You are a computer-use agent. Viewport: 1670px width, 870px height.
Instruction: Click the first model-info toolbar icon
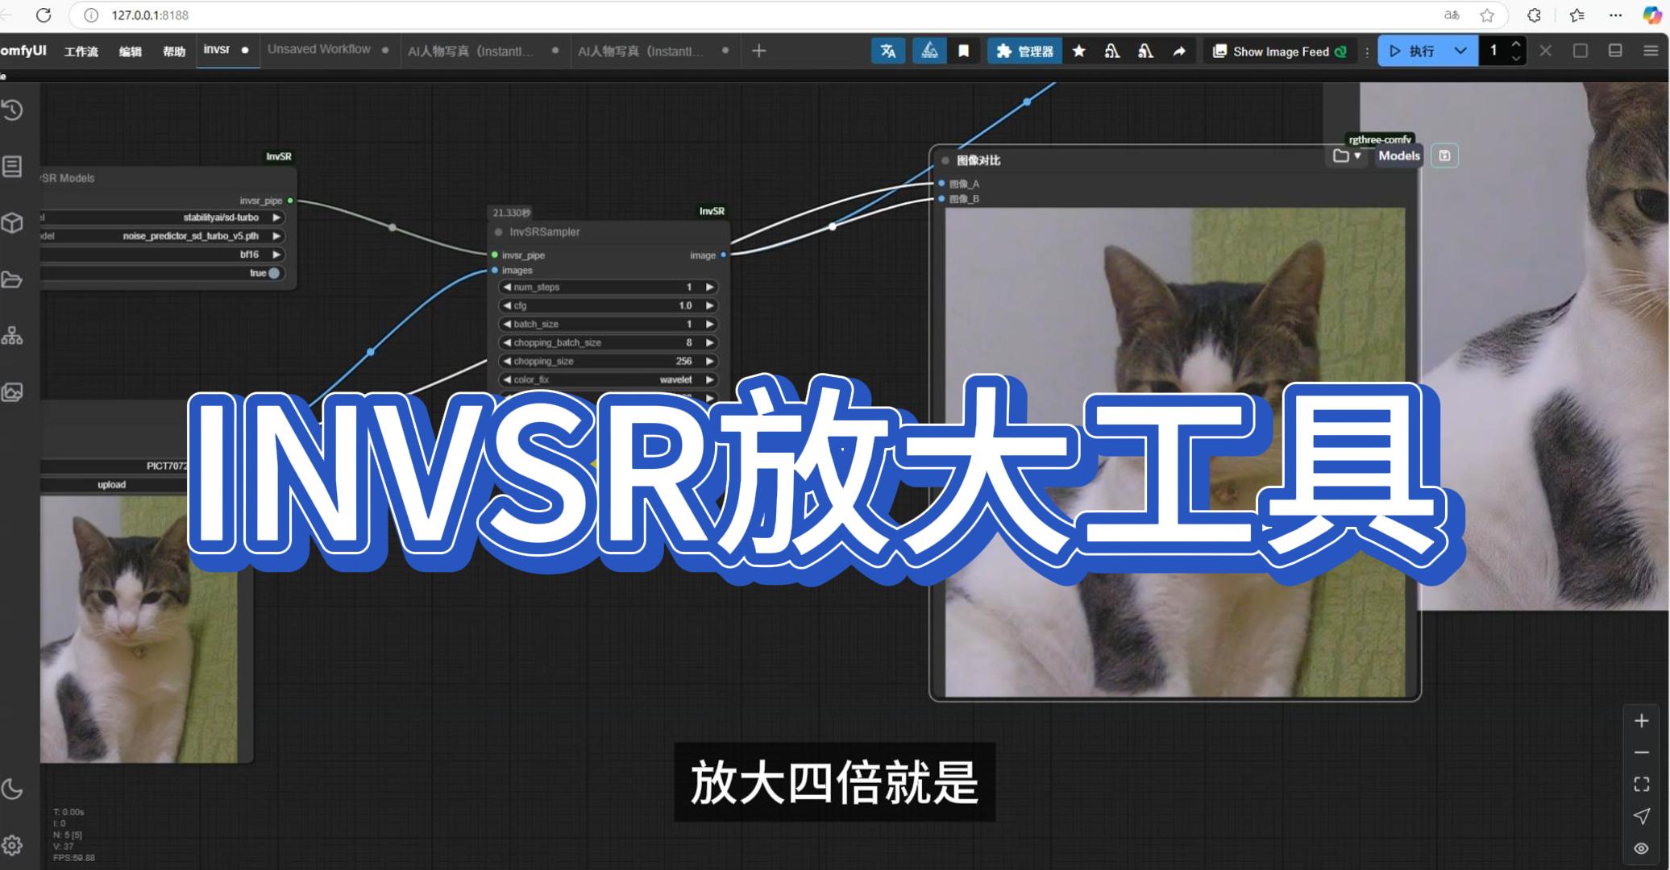(x=1112, y=51)
